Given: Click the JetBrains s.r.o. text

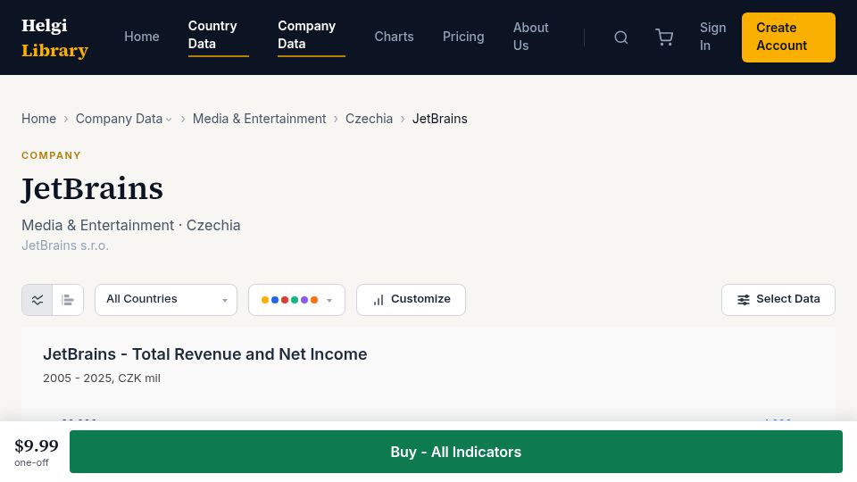Looking at the screenshot, I should click(x=65, y=245).
